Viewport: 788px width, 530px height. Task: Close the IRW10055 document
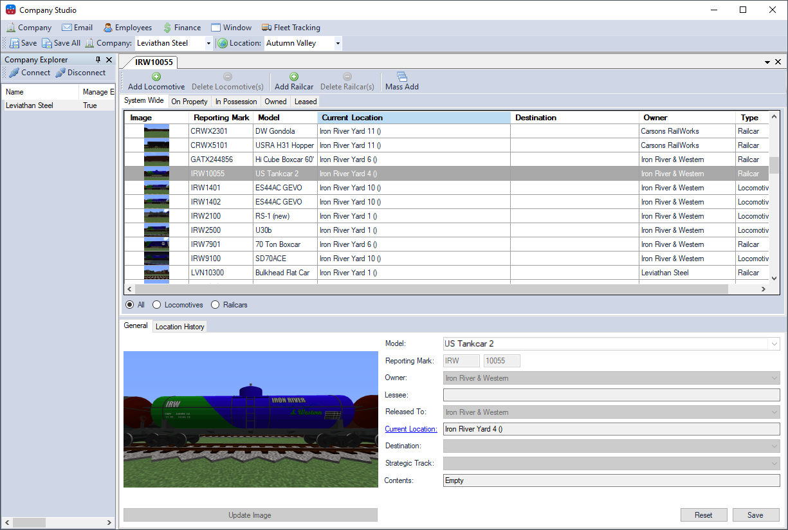778,62
